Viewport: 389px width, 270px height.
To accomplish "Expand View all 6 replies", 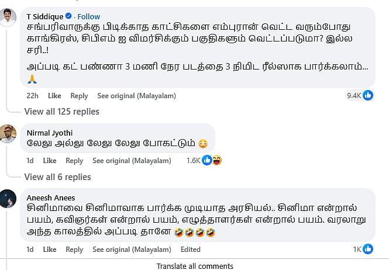I will pyautogui.click(x=57, y=177).
